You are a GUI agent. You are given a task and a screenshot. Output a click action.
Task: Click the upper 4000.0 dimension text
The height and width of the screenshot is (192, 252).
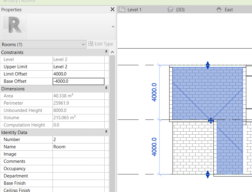coord(154,92)
